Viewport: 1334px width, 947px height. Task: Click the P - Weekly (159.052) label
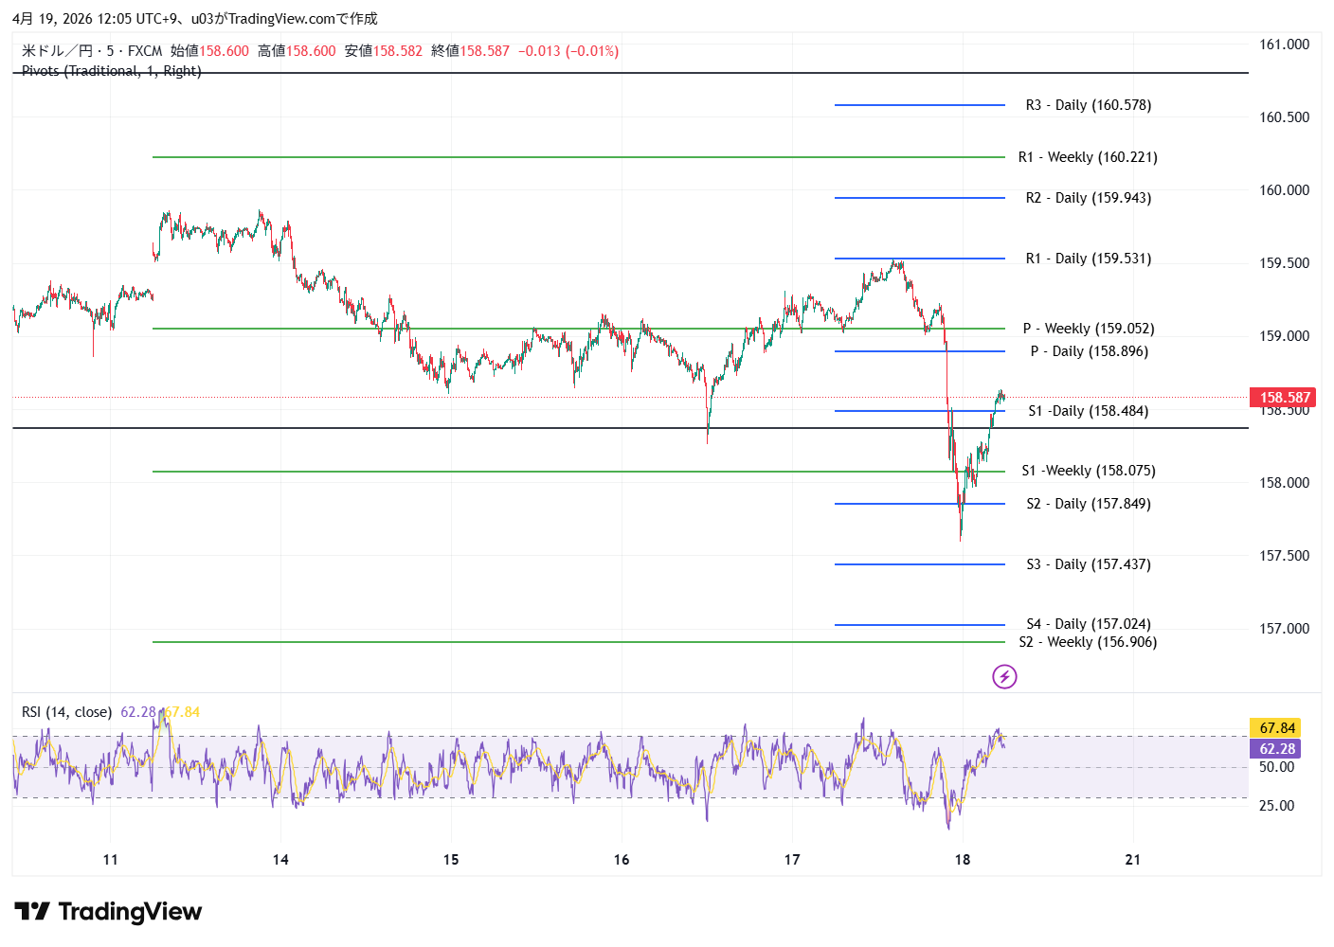coord(1088,329)
